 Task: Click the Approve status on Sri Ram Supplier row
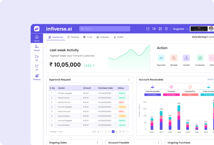coord(122,93)
